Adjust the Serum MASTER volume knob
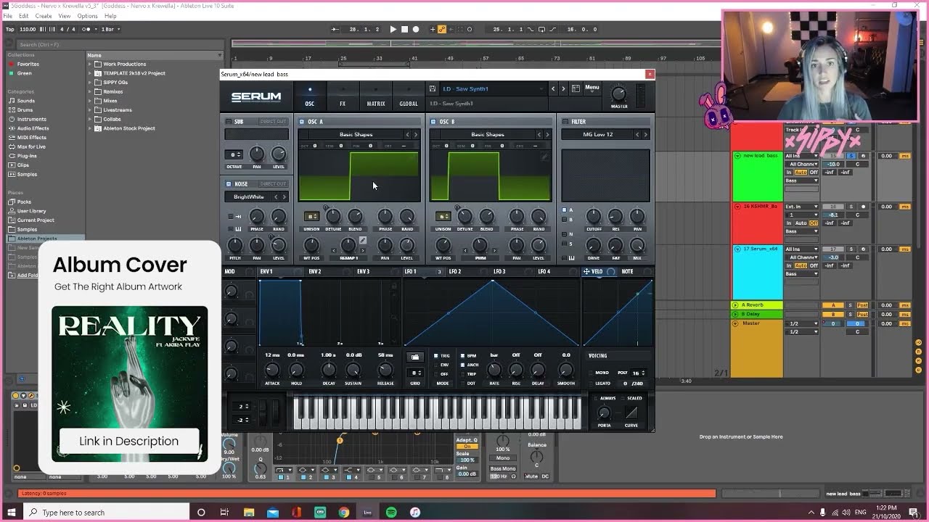The height and width of the screenshot is (522, 929). (618, 94)
